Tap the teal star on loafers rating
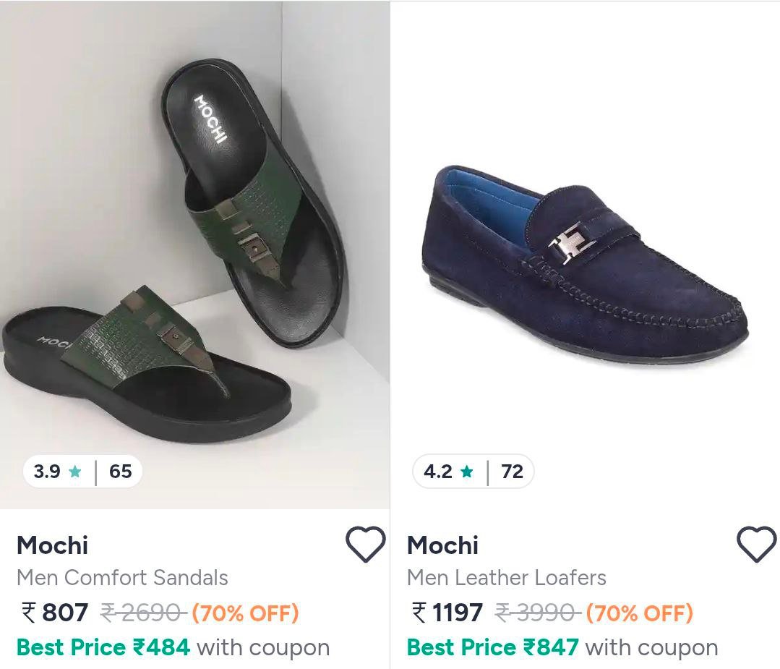 click(x=466, y=472)
